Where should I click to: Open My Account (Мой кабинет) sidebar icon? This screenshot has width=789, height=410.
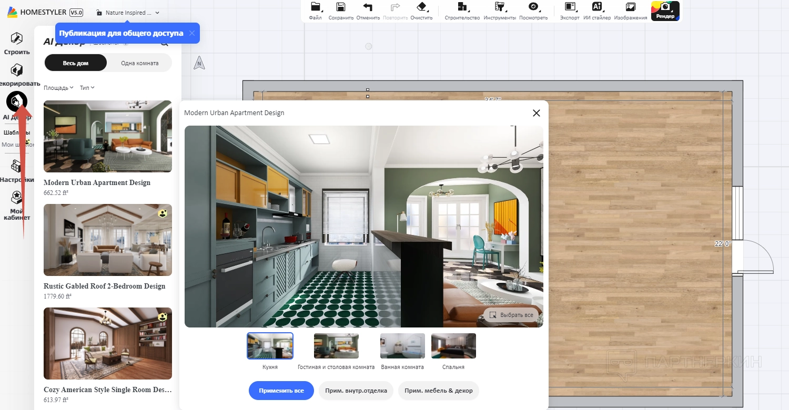pos(17,198)
